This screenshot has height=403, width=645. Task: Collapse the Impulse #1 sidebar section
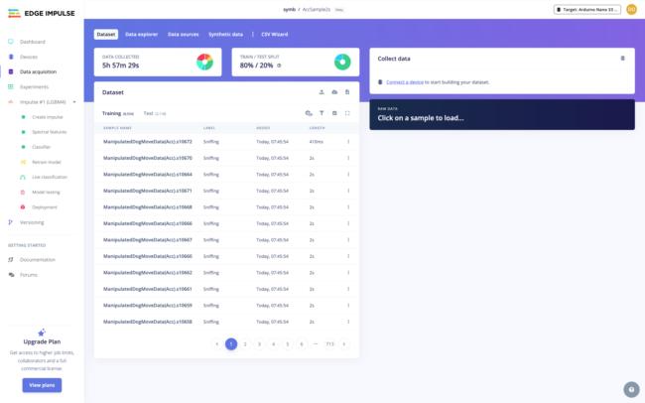click(74, 101)
